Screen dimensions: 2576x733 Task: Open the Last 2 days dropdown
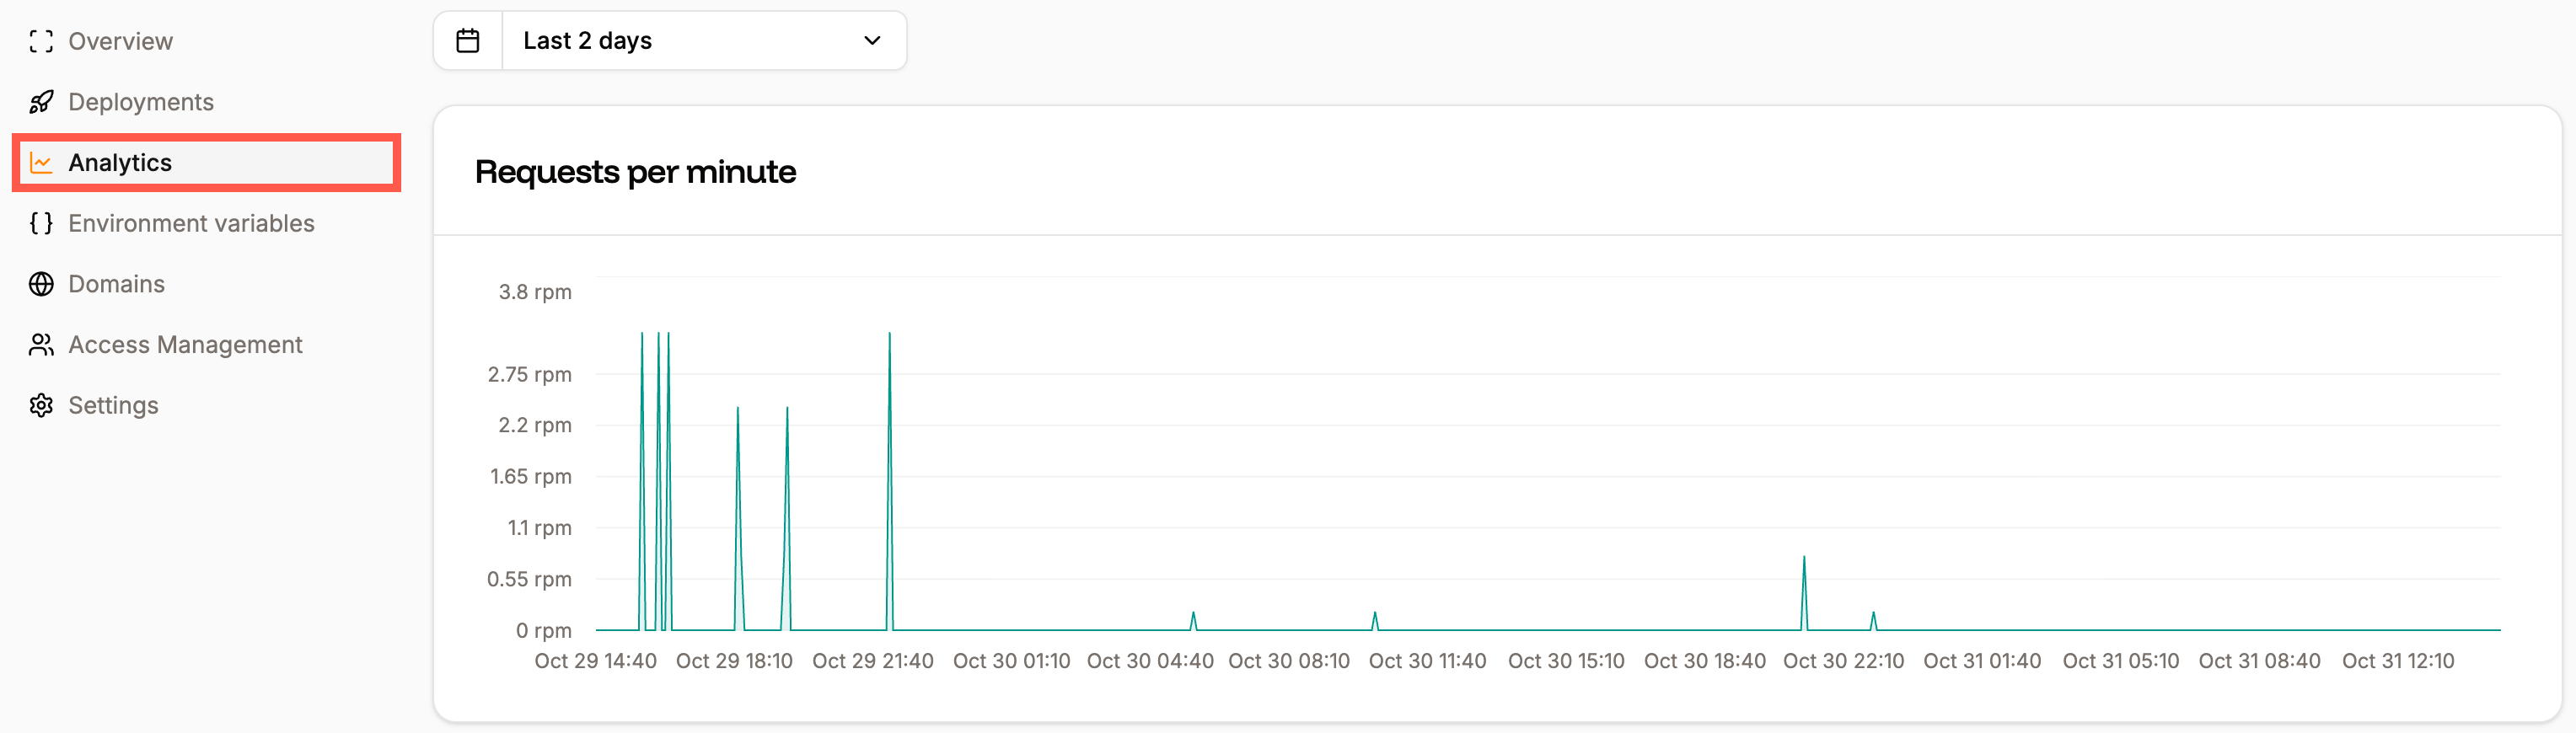pyautogui.click(x=670, y=40)
